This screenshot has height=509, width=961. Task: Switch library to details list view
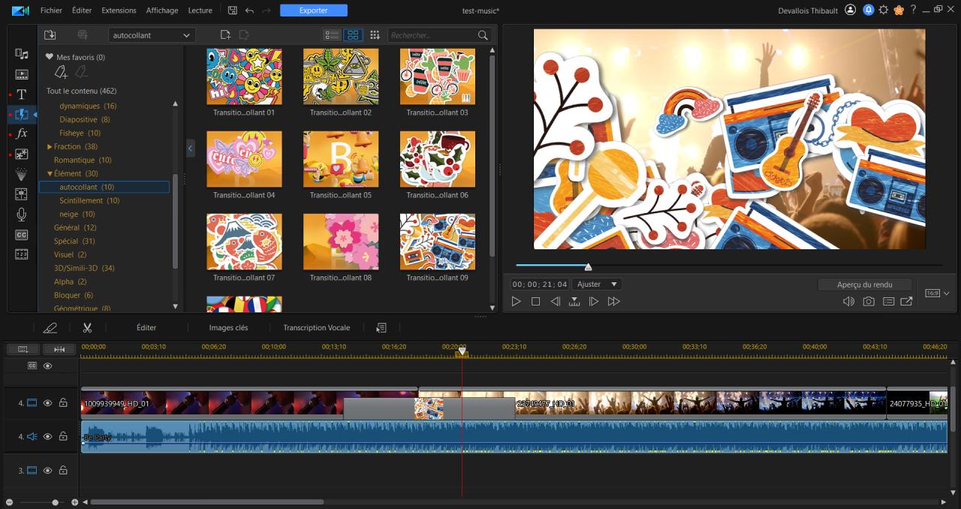(x=332, y=35)
